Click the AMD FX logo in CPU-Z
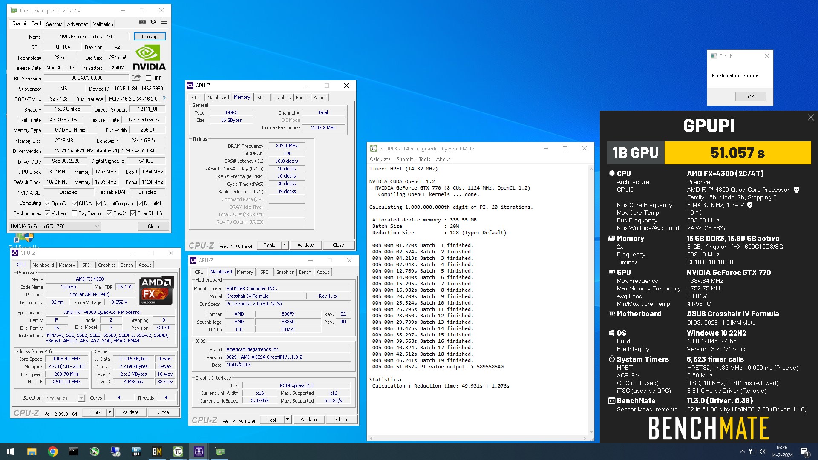The image size is (818, 460). (156, 291)
